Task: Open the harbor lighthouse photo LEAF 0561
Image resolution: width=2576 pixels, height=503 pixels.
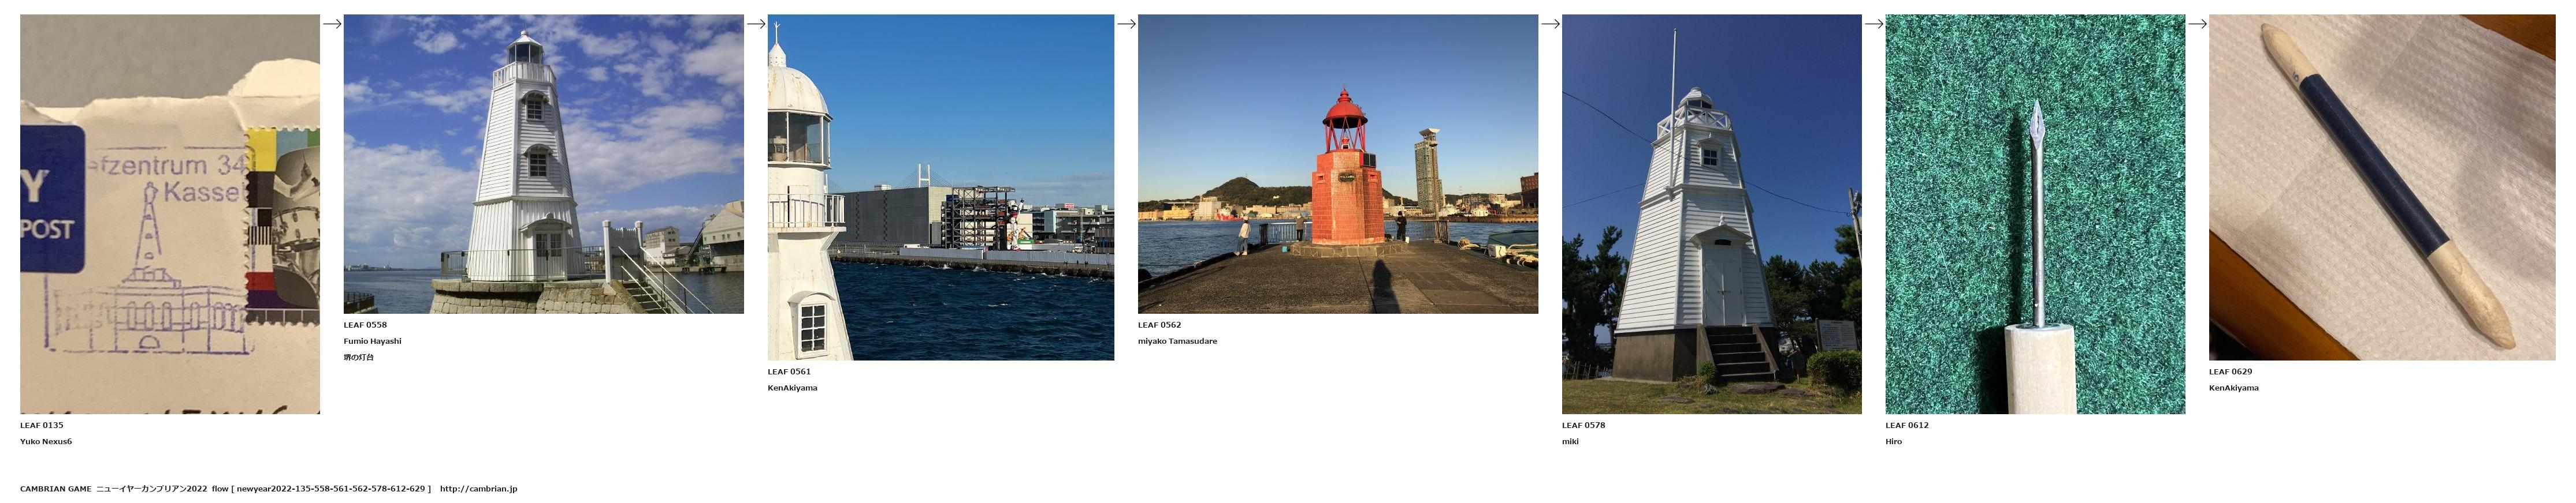Action: click(x=940, y=187)
